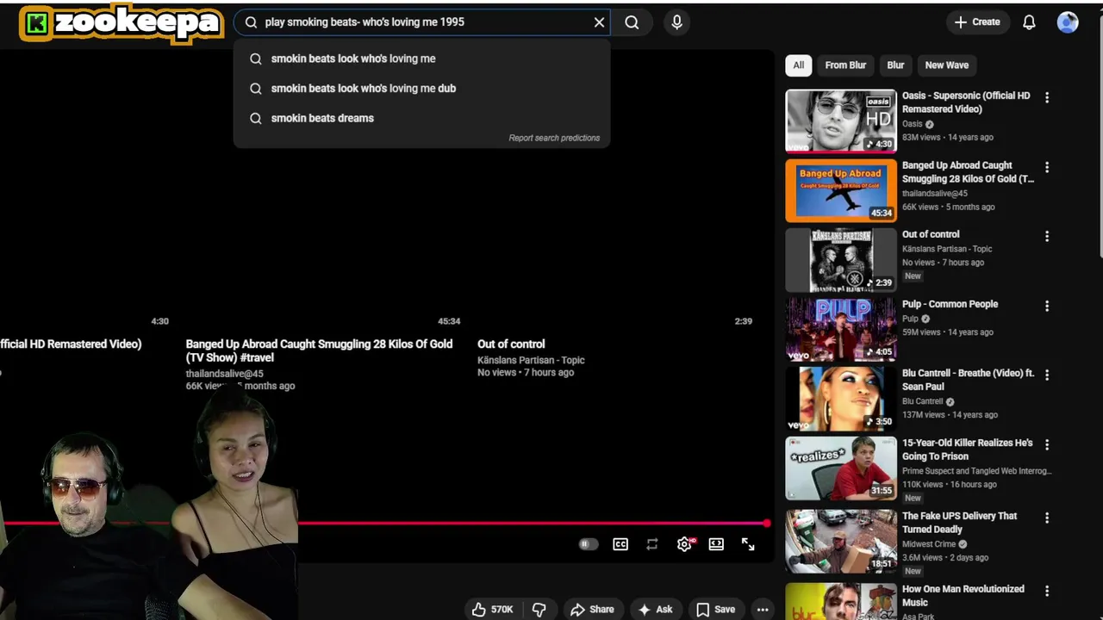The height and width of the screenshot is (620, 1103).
Task: Click end-screen title Banged Up Abroad Caught Smuggling
Action: click(x=319, y=350)
